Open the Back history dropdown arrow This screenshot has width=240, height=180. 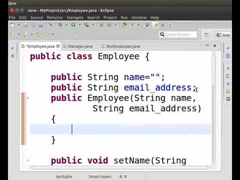click(x=53, y=34)
